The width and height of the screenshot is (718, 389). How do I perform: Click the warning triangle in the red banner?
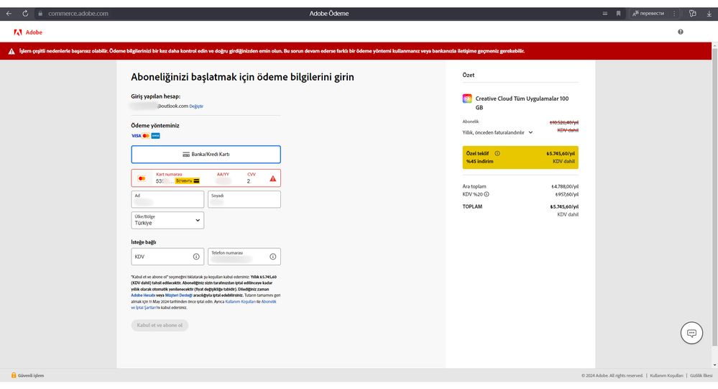tap(11, 51)
